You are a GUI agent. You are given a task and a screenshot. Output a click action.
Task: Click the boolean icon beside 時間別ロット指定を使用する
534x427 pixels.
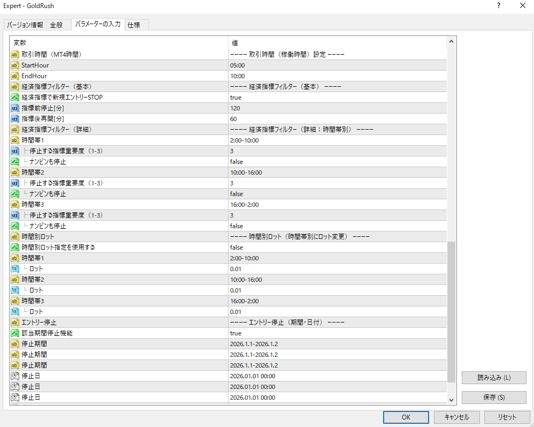point(15,248)
